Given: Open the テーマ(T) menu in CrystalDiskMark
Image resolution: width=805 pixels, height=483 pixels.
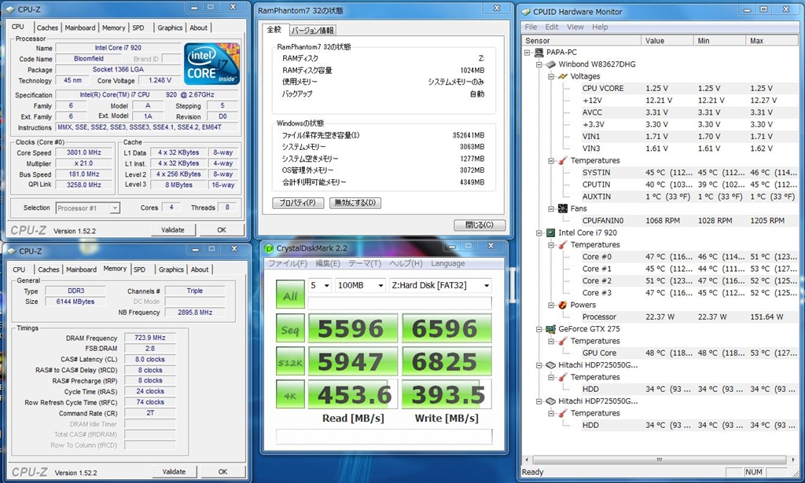Looking at the screenshot, I should [365, 264].
